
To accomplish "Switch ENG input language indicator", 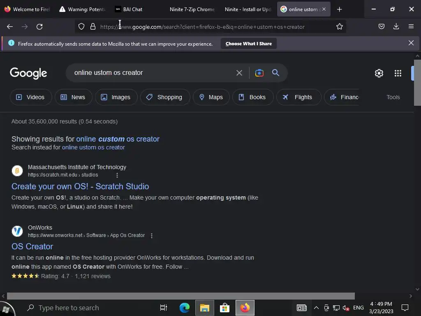I will tap(358, 308).
